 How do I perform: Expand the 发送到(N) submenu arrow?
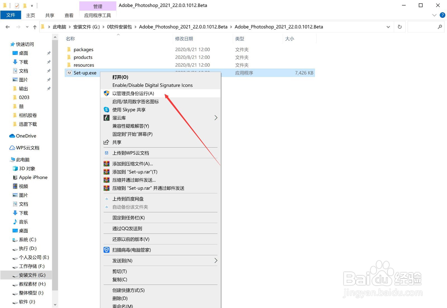pos(216,261)
